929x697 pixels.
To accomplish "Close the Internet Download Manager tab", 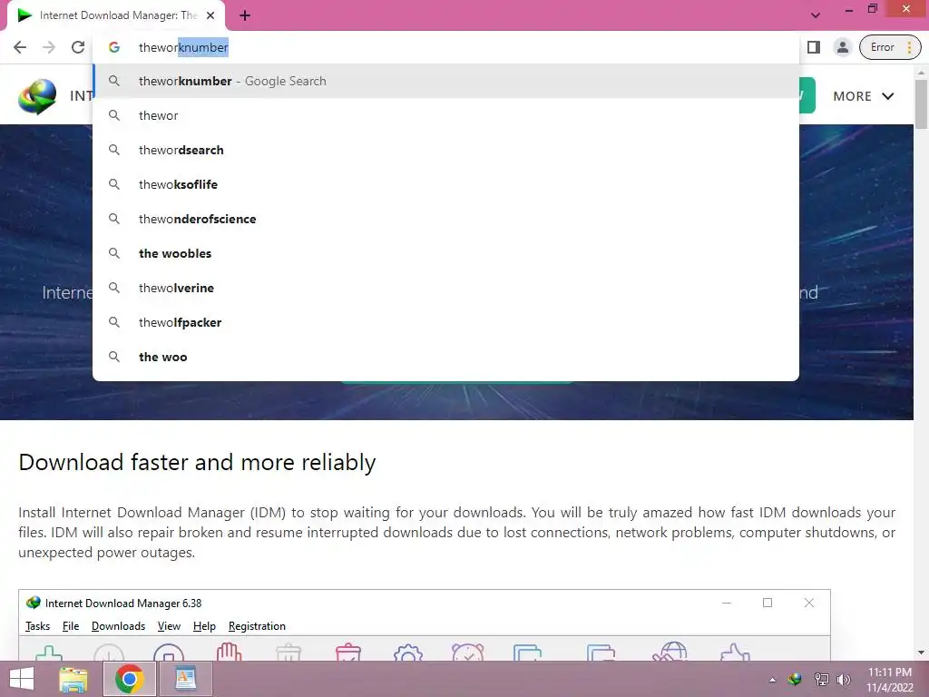I will point(210,16).
